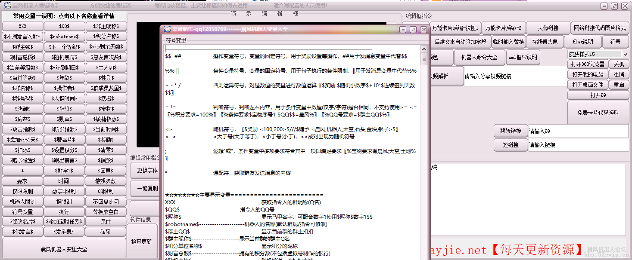Click the 打开QQ button
This screenshot has width=632, height=260.
[x=598, y=95]
